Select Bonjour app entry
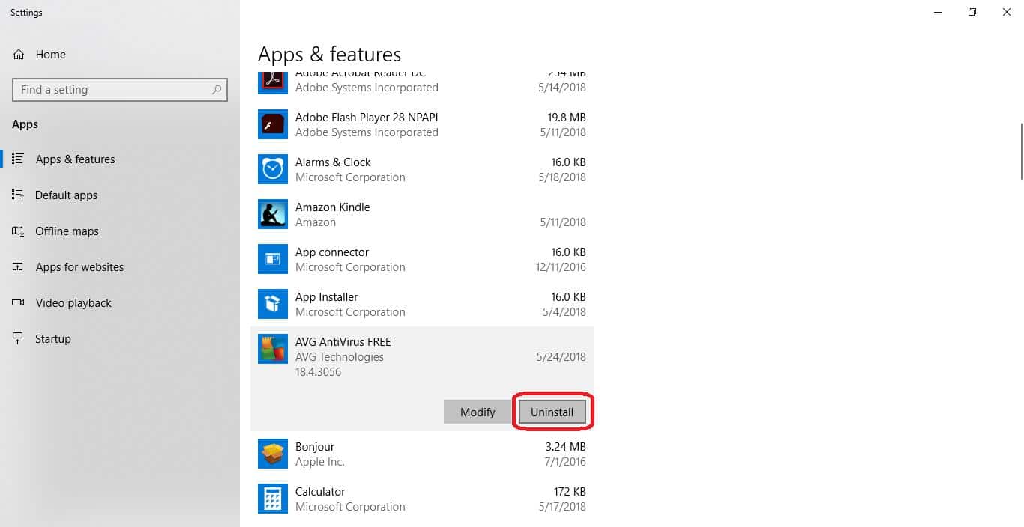This screenshot has height=527, width=1024. point(422,454)
